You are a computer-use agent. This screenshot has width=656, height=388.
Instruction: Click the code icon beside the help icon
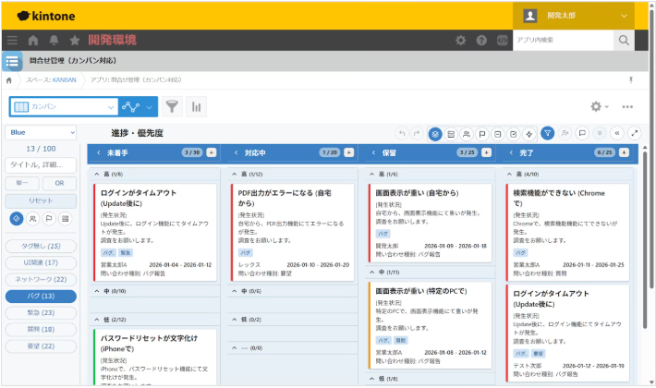pyautogui.click(x=502, y=40)
